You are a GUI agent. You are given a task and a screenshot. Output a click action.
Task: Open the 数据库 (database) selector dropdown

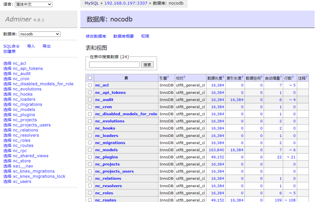(x=39, y=34)
